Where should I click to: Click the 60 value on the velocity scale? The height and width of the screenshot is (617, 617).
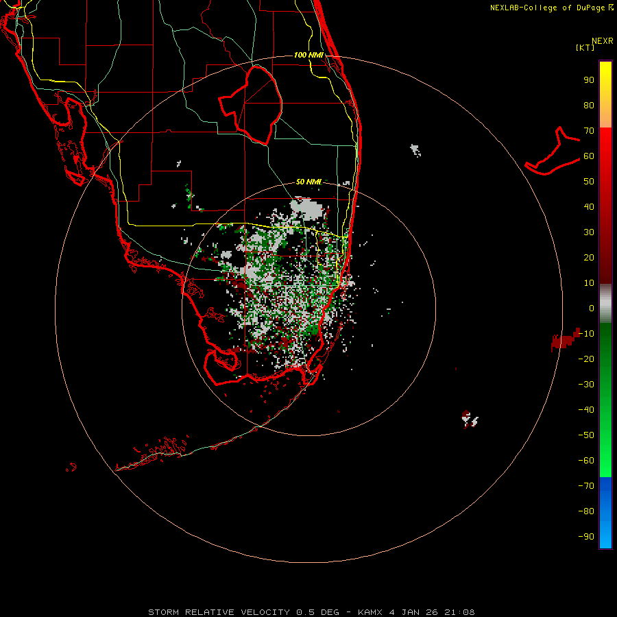click(589, 156)
